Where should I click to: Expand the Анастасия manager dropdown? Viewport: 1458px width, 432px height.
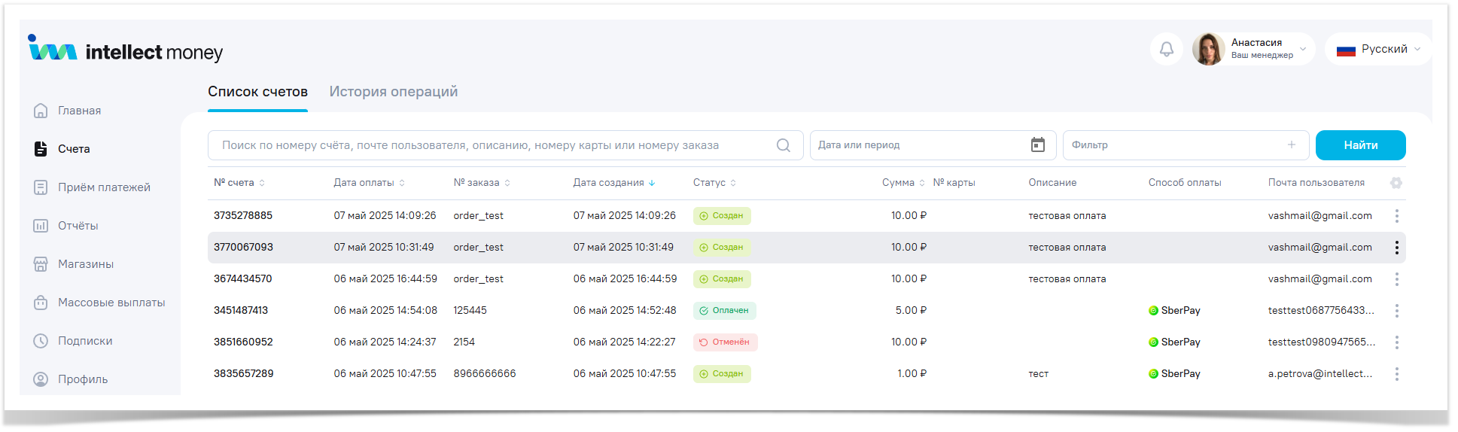click(1303, 50)
